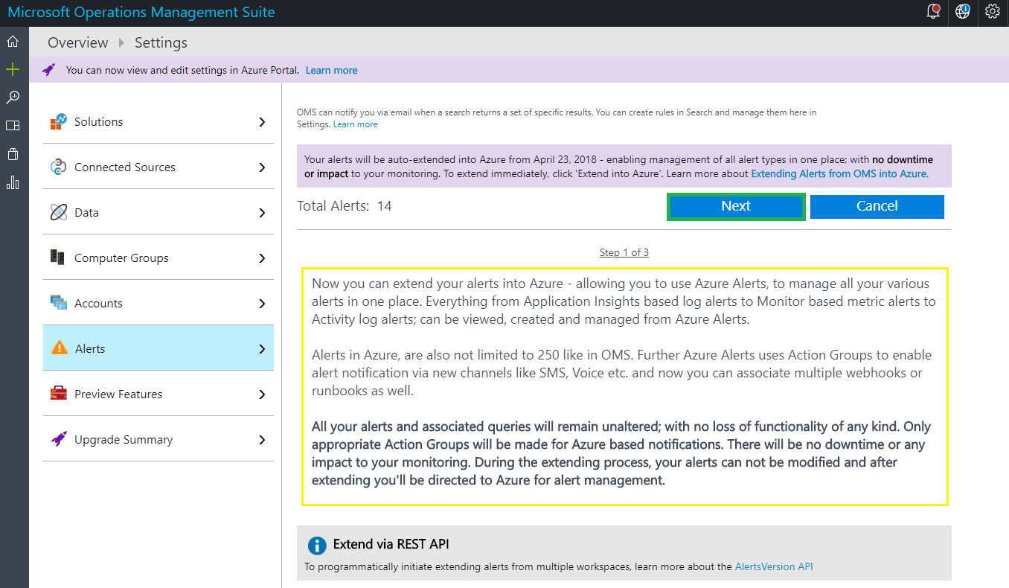
Task: Click the Alerts warning triangle icon
Action: [59, 348]
